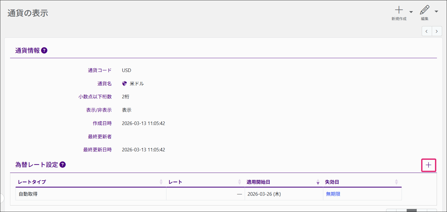447x212 pixels.
Task: Go to next record with right chevron
Action: pos(437,31)
